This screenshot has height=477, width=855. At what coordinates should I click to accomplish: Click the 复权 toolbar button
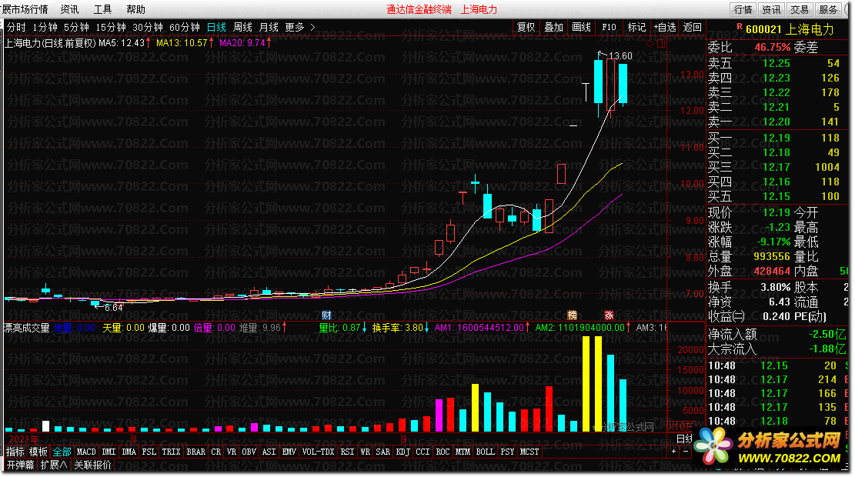click(x=526, y=27)
